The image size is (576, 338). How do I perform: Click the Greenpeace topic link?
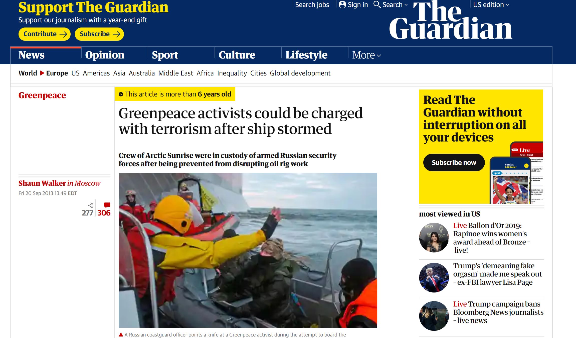click(x=42, y=95)
